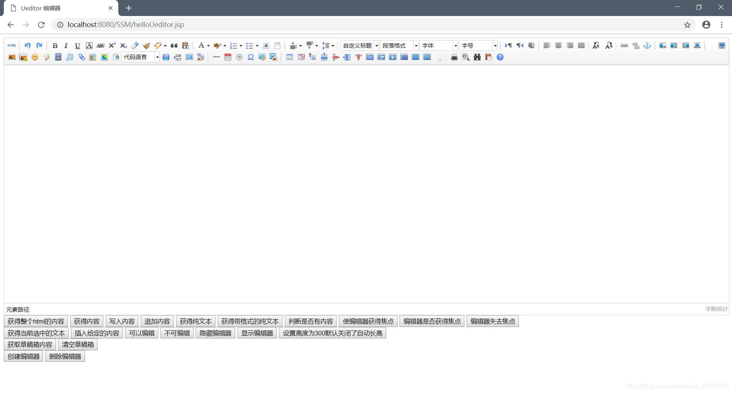Bookmark this page with the star
732x393 pixels.
687,25
